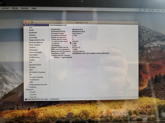Select Controller in the sidebar

tap(33, 38)
